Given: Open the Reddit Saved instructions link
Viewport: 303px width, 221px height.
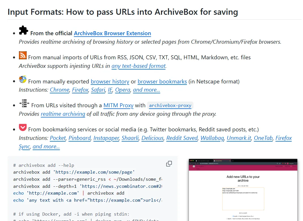Looking at the screenshot, I should tap(182, 138).
